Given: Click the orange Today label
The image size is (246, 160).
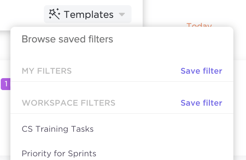Looking at the screenshot, I should coord(199,25).
